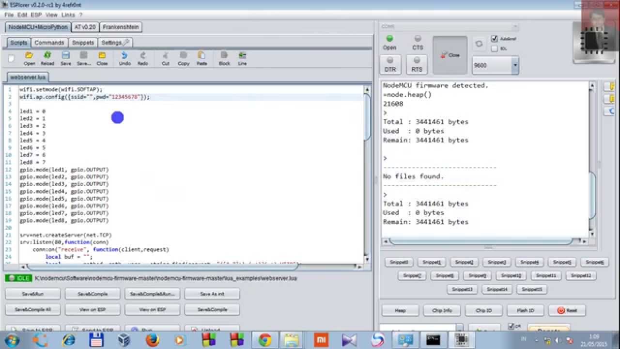The height and width of the screenshot is (349, 620).
Task: Toggle the RTS line button
Action: 417,64
